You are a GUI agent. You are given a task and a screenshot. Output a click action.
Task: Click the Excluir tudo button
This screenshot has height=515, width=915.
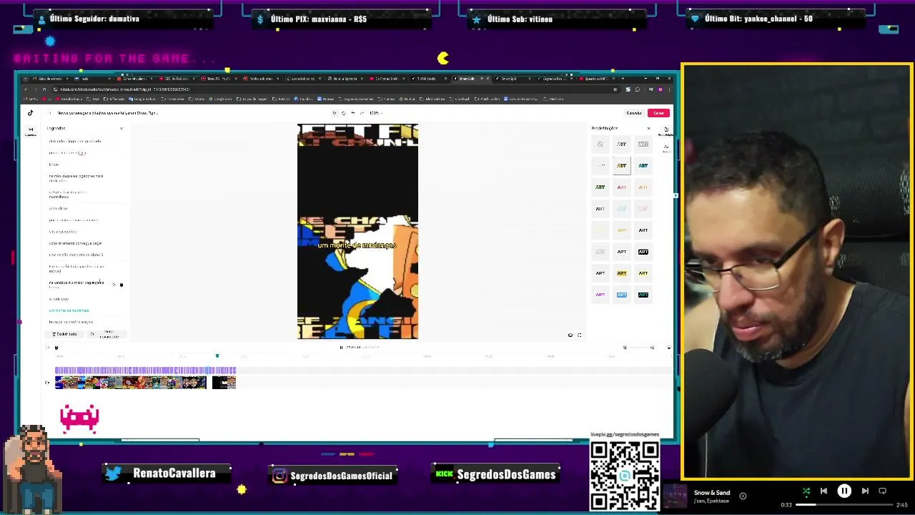pos(65,334)
